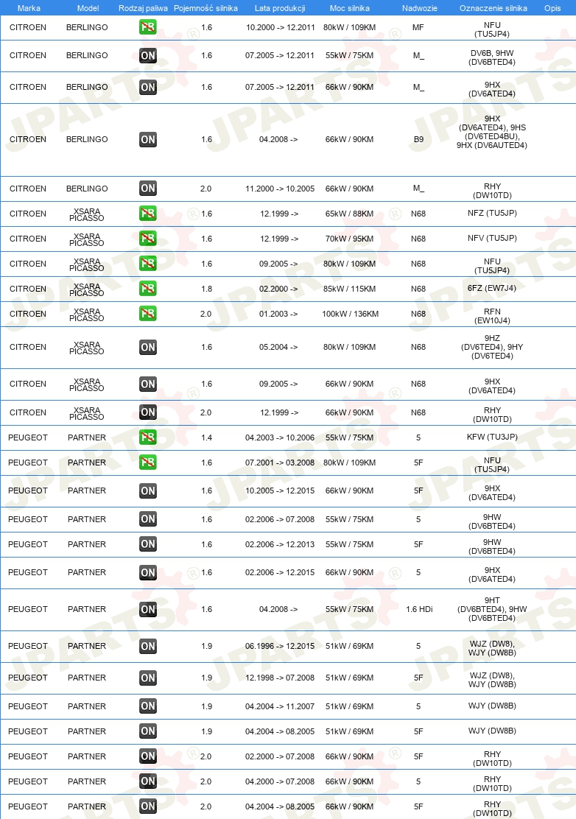The width and height of the screenshot is (576, 819).
Task: Select the 100kW / 136KM power cell
Action: click(x=350, y=314)
